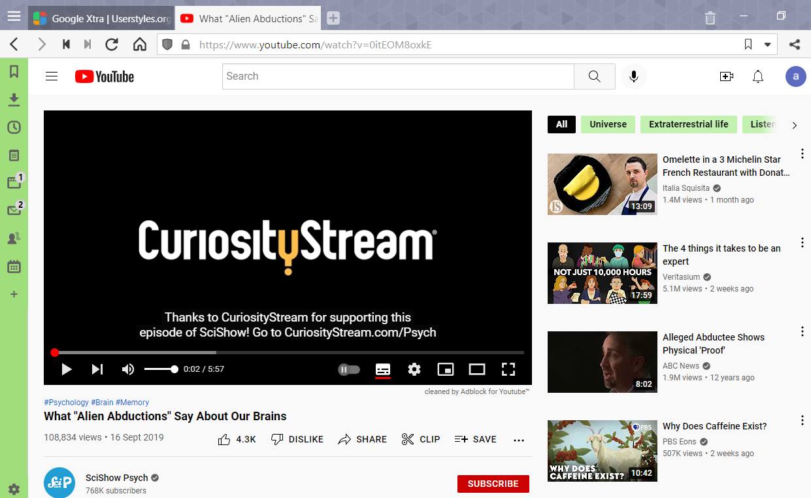Viewport: 811px width, 498px height.
Task: Open the video player settings gear
Action: [x=414, y=369]
